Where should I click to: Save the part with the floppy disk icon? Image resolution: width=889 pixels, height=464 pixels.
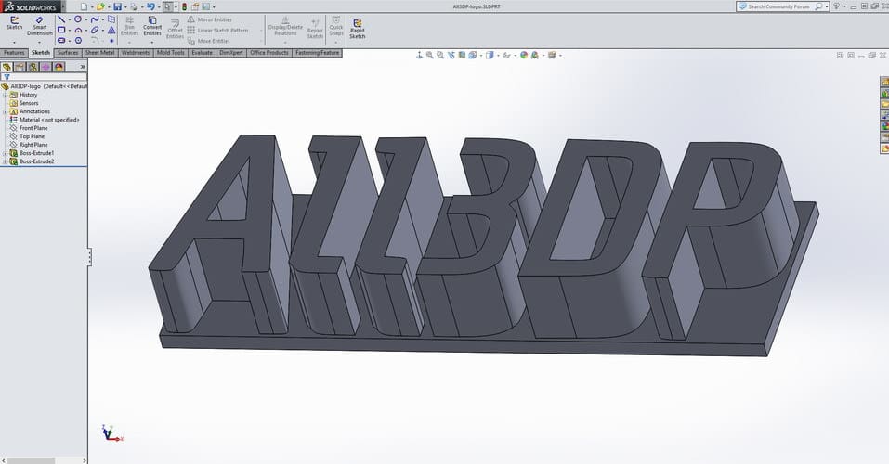117,6
